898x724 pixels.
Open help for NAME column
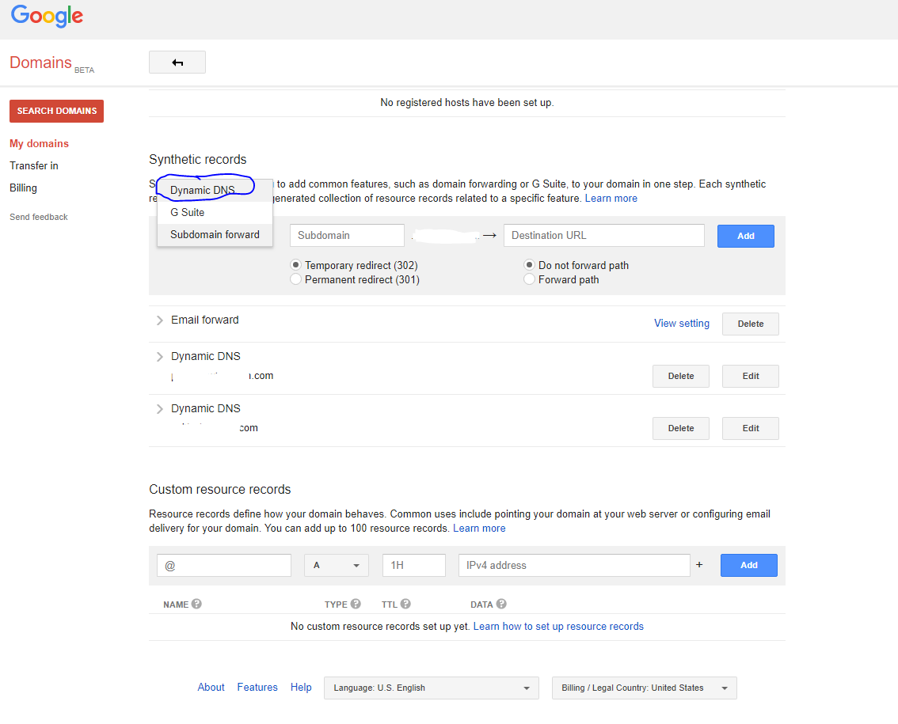pos(196,604)
